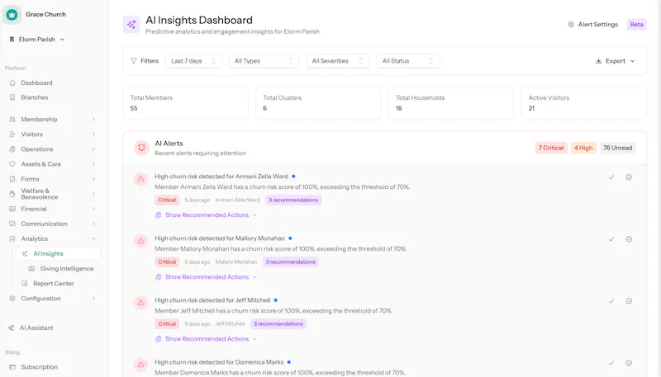This screenshot has width=661, height=377.
Task: Expand the Financial menu chevron
Action: 93,209
